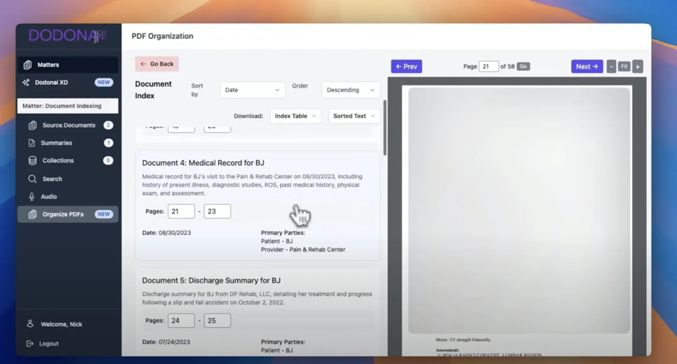Click the Go Back button
Viewport: 677px width, 364px height.
157,64
